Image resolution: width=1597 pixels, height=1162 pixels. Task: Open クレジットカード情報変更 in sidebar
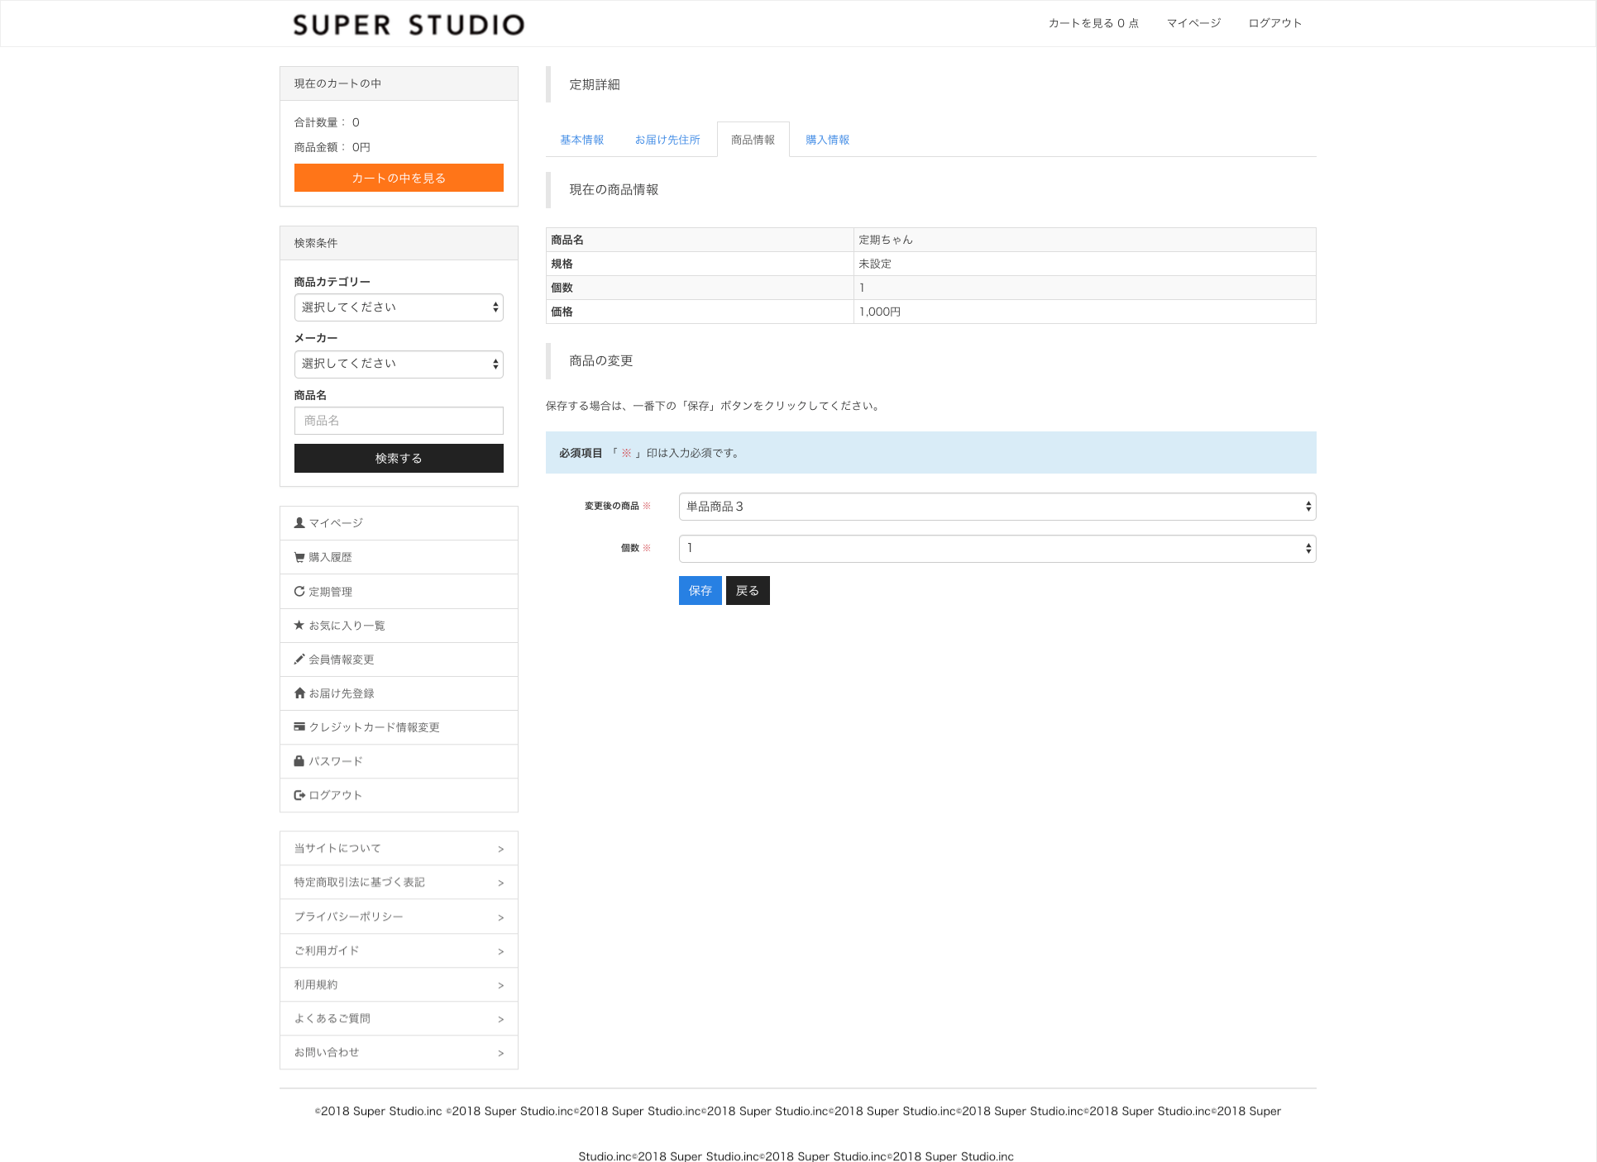[x=399, y=727]
